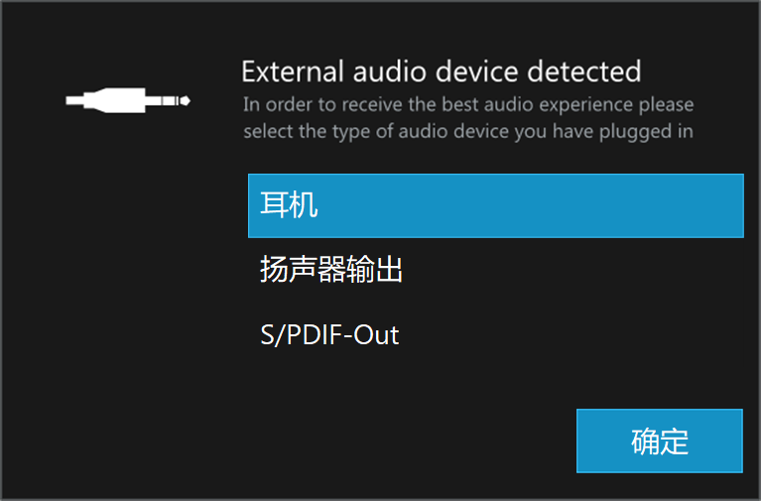Switch selection to speaker output 扬声器输出

(x=495, y=270)
